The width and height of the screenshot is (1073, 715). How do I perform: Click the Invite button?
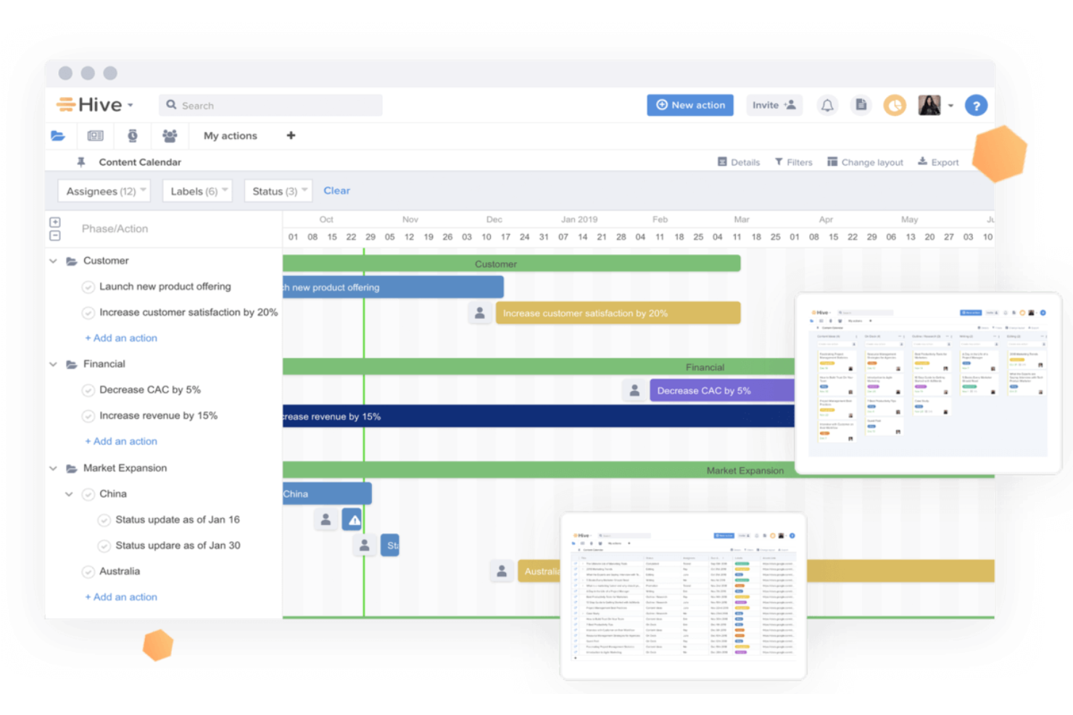tap(774, 105)
